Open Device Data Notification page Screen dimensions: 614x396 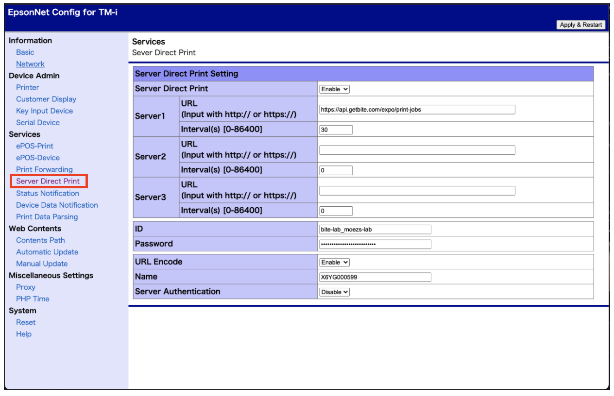point(57,205)
